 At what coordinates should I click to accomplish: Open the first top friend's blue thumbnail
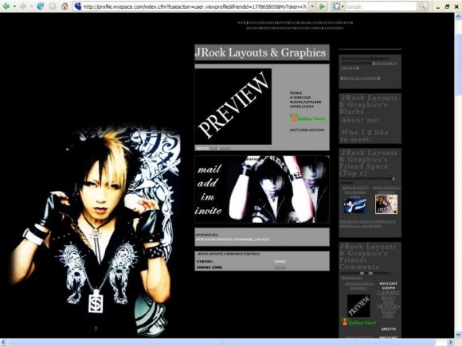355,205
